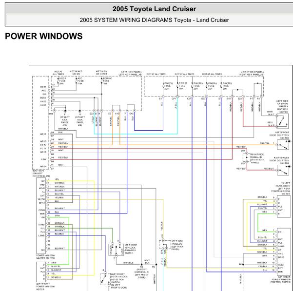Click the "IN BODY HARNESS, IN LEFT FRONT DOOR" note
293x291 pixels.
point(141,273)
